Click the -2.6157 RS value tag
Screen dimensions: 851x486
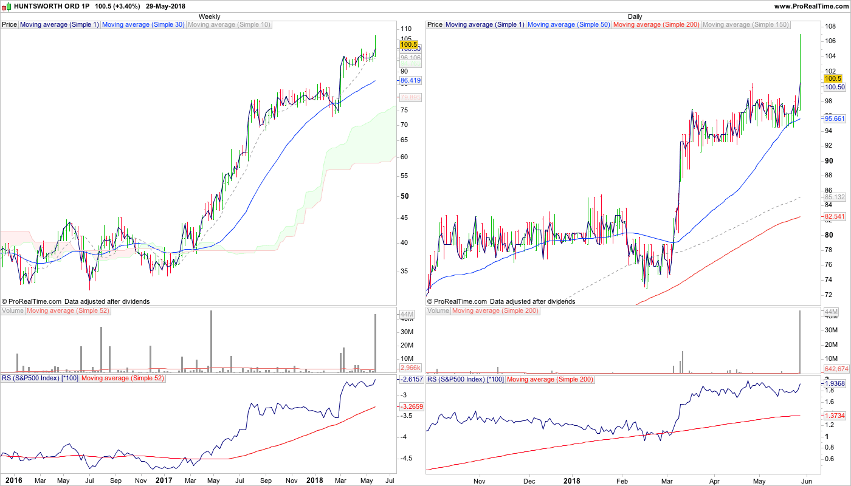tap(411, 378)
